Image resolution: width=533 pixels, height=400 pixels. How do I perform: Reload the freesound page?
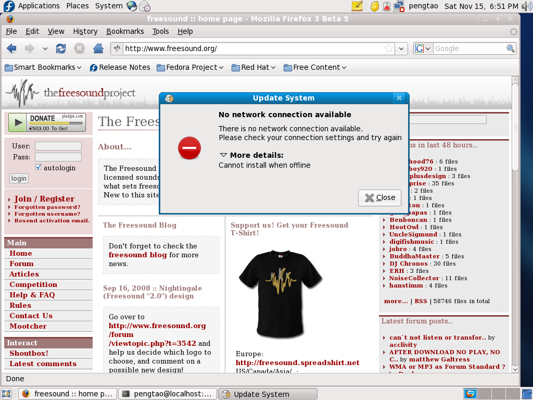61,48
